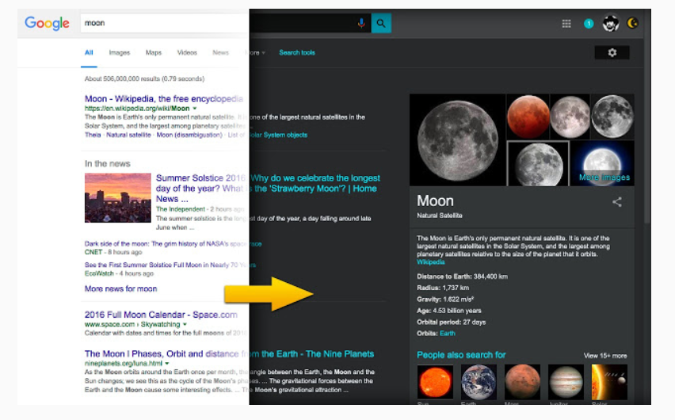Click the magnifier search button
Screen dimensions: 675x420
381,23
